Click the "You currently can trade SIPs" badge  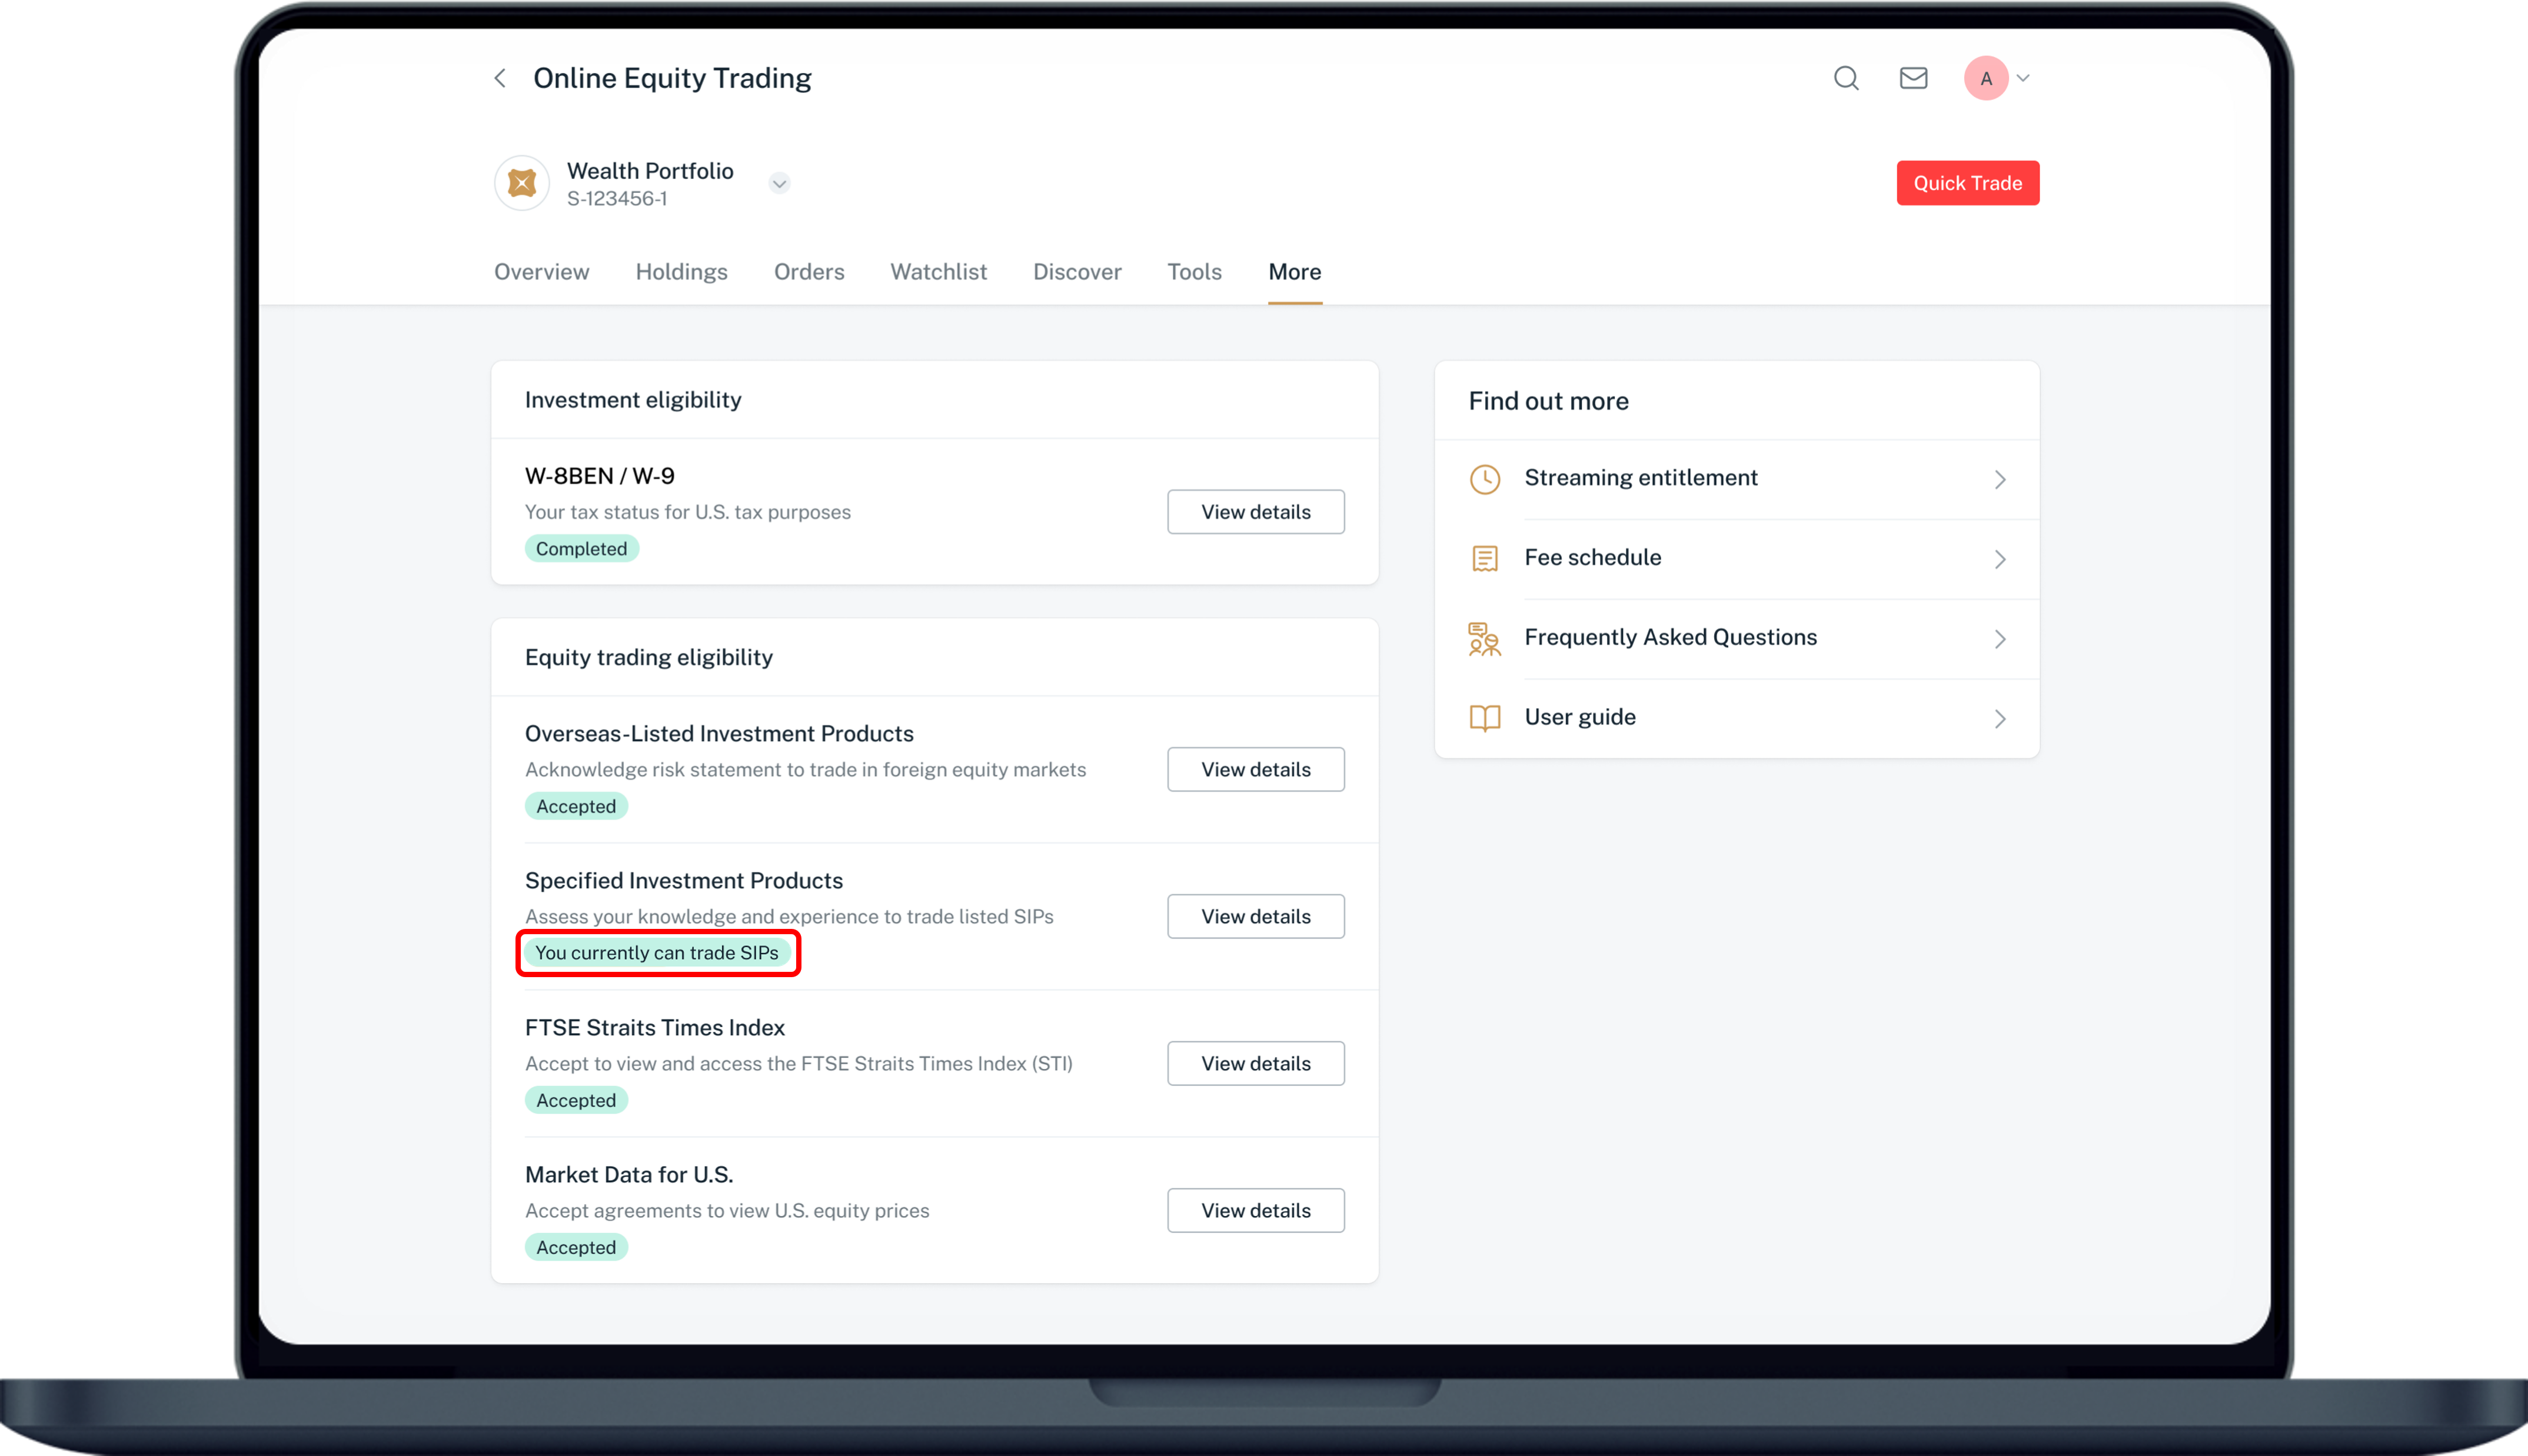(x=657, y=953)
